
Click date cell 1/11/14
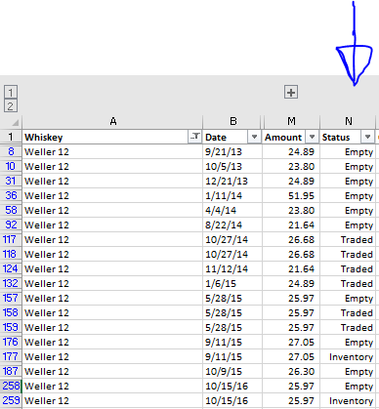[232, 195]
